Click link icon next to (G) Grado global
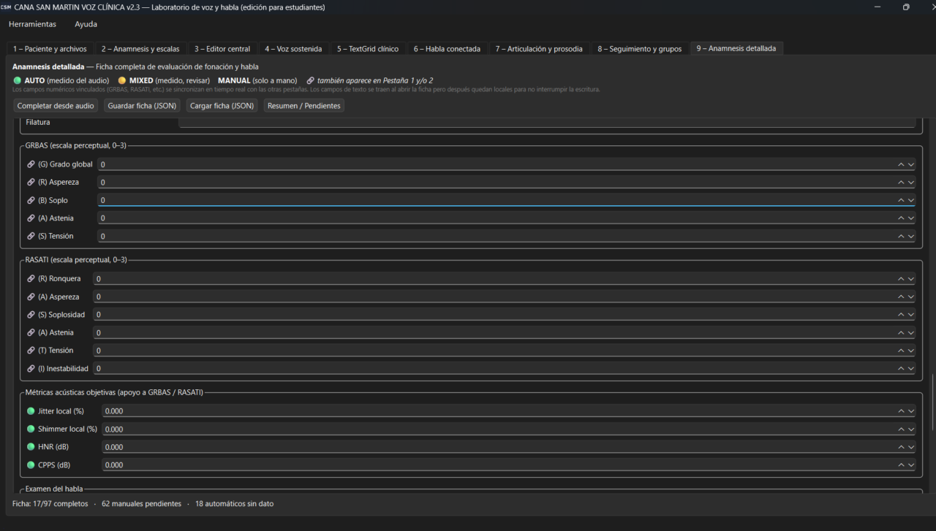Image resolution: width=936 pixels, height=531 pixels. point(31,164)
